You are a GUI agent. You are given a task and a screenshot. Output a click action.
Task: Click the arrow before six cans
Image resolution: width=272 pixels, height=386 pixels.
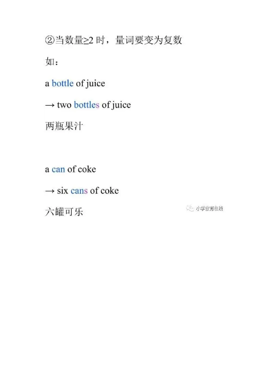[x=50, y=191]
